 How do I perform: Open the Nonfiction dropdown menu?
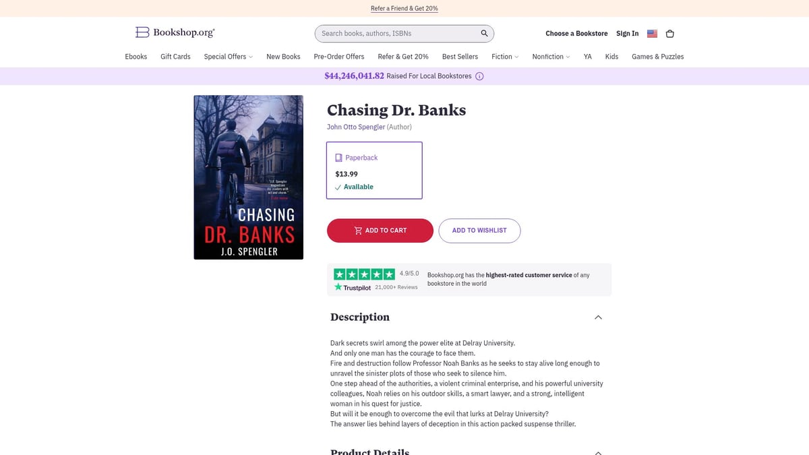coord(551,57)
